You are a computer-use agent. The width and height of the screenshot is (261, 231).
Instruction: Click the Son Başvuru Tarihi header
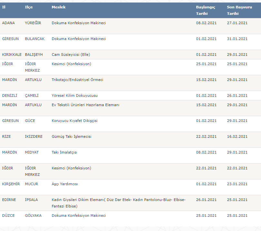(x=239, y=10)
